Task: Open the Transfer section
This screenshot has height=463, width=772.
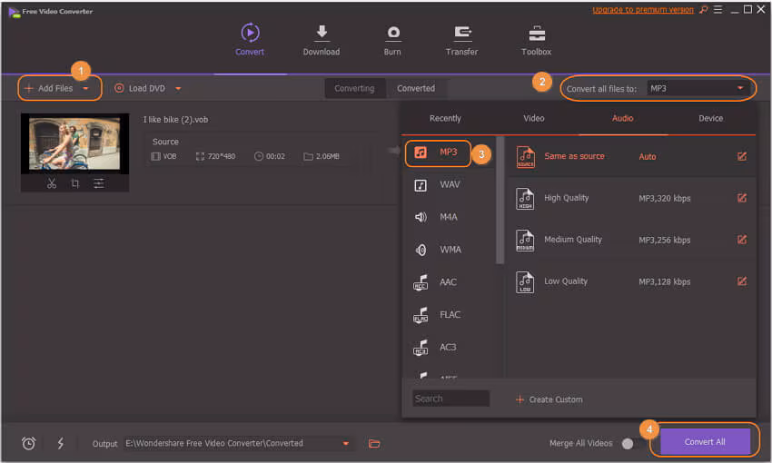Action: (461, 39)
